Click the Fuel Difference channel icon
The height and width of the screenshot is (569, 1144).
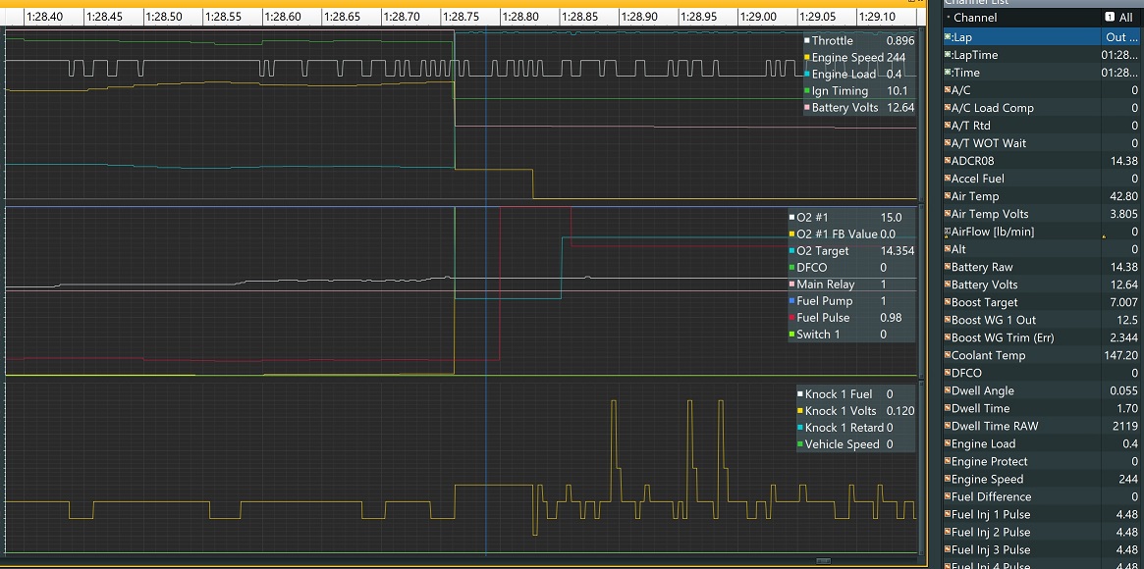(x=948, y=496)
